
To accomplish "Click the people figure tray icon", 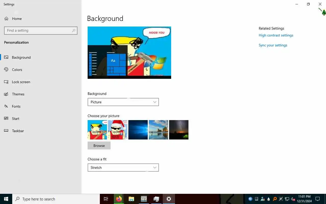I will pyautogui.click(x=263, y=199).
